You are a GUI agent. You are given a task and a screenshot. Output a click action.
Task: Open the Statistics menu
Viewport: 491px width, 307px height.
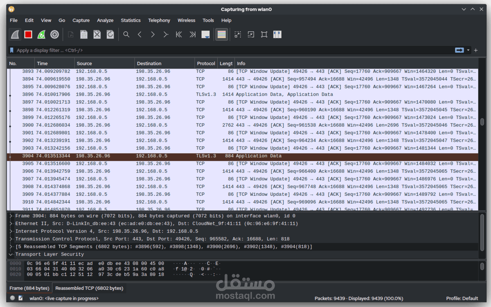point(131,20)
